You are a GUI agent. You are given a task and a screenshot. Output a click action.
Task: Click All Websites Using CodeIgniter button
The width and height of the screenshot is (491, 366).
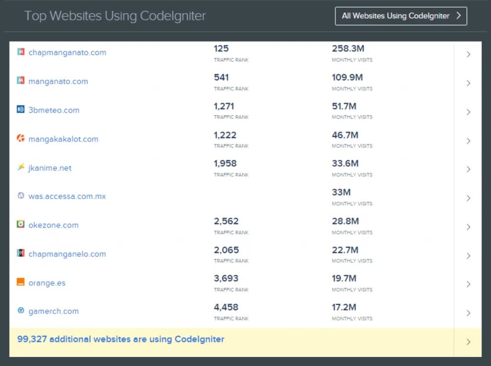coord(401,16)
